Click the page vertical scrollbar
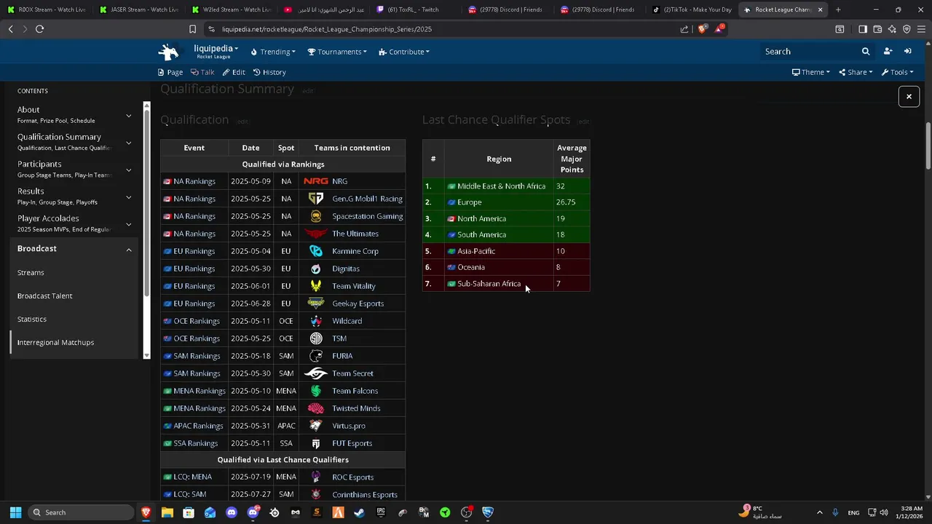The height and width of the screenshot is (524, 932). pyautogui.click(x=928, y=146)
